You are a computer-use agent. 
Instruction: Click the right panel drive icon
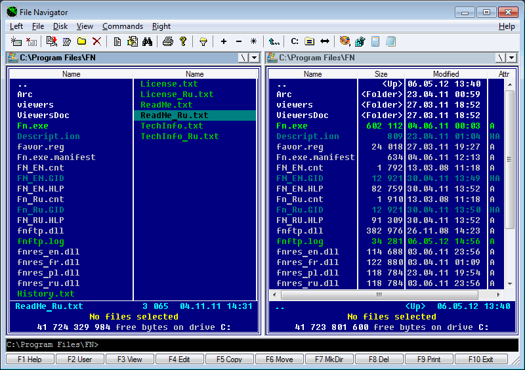tap(272, 58)
